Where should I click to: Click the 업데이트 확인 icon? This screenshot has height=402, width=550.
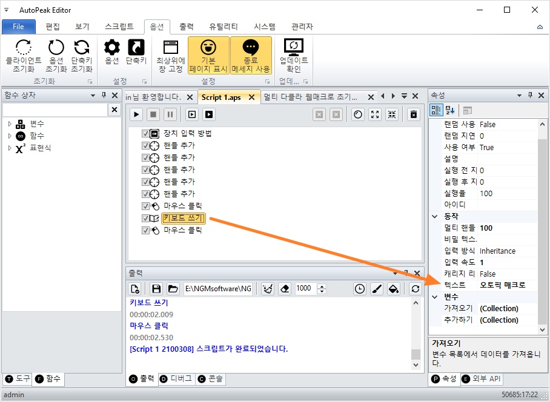(294, 47)
